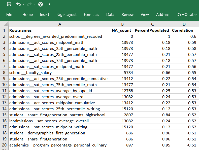Viewport: 199px width, 150px height.
Task: Select row 8 header
Action: click(x=4, y=72)
